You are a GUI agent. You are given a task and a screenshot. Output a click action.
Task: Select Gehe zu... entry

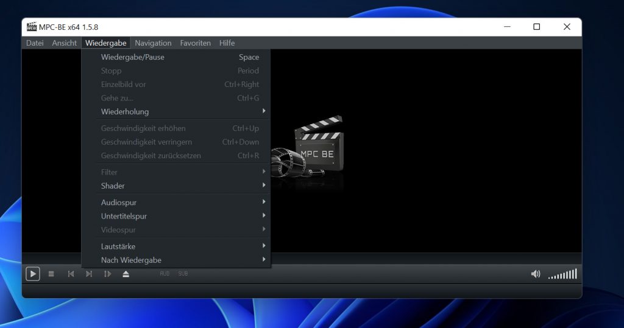point(176,98)
